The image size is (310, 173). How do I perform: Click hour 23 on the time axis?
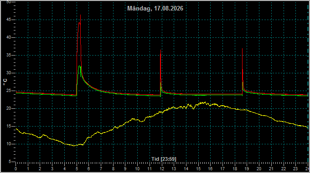295,169
